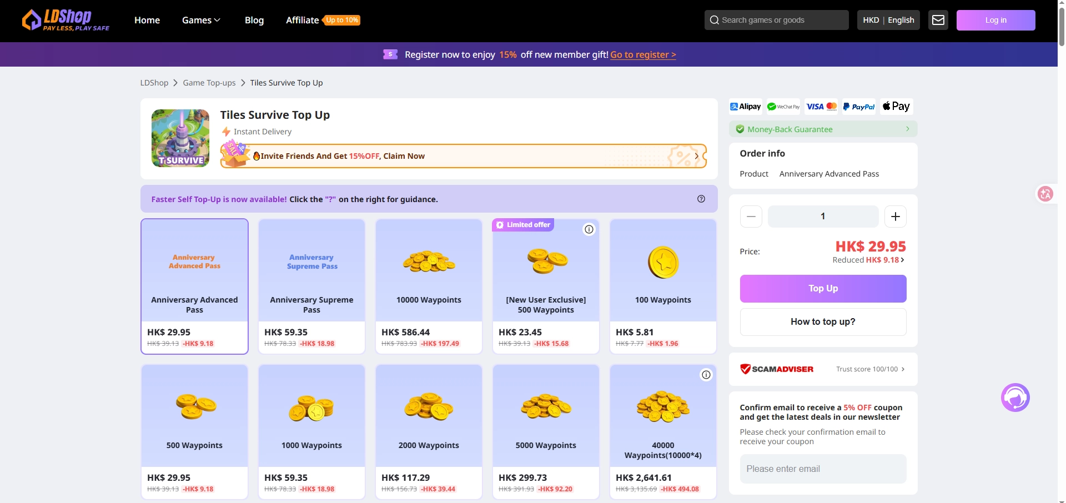
Task: Focus the search games or goods field
Action: [x=777, y=20]
